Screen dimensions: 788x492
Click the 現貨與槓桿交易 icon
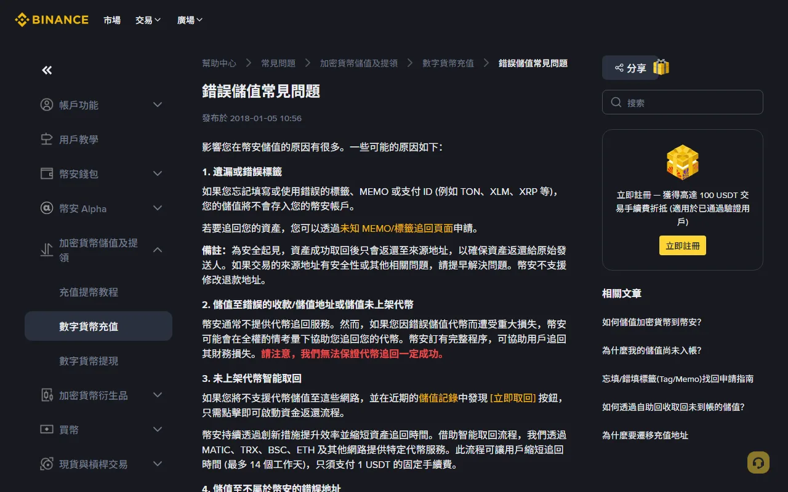click(46, 464)
